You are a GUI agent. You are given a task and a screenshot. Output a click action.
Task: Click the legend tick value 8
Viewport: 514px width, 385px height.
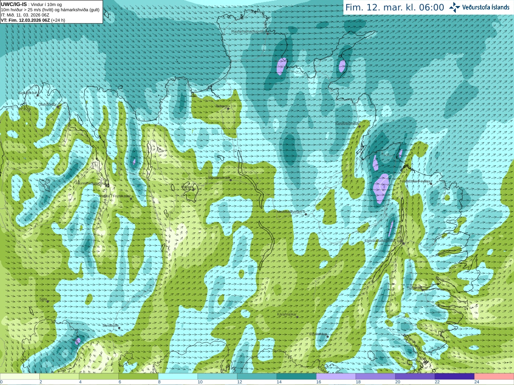(x=159, y=382)
